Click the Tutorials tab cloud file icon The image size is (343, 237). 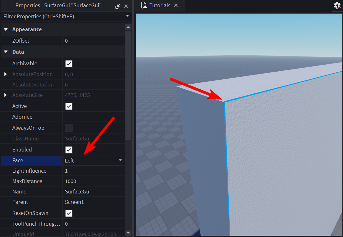[144, 5]
